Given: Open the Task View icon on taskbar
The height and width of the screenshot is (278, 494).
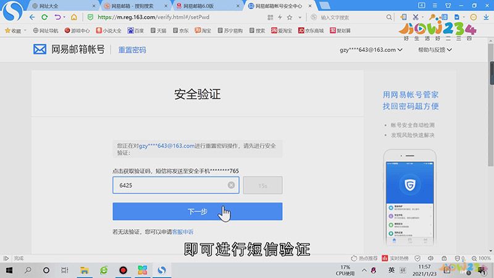Looking at the screenshot, I should tap(65, 271).
